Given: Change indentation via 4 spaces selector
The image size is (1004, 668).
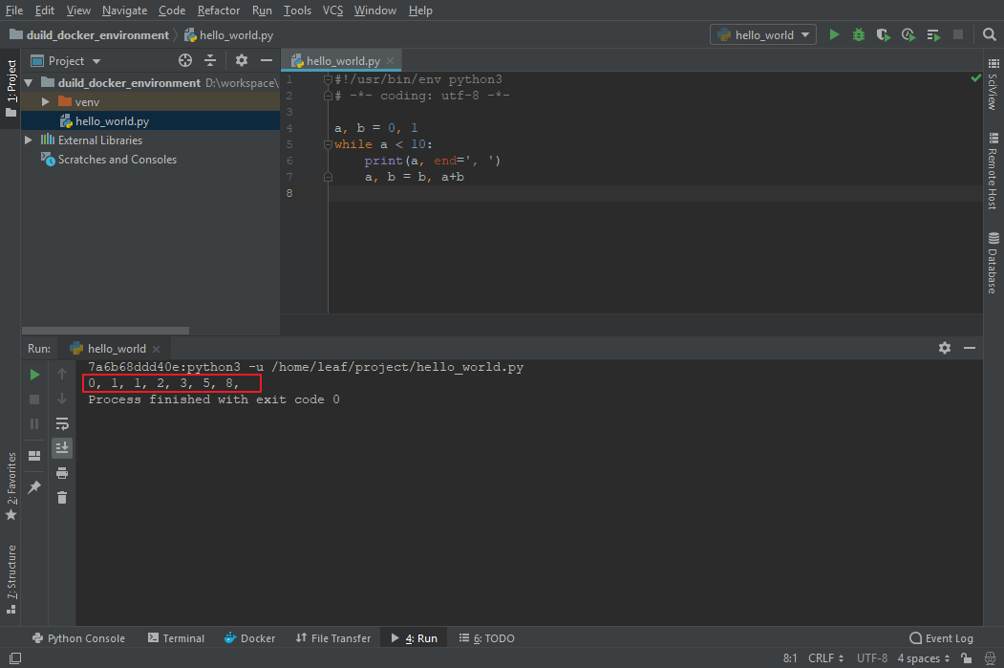Looking at the screenshot, I should pyautogui.click(x=918, y=657).
